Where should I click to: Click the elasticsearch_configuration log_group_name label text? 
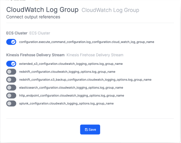[x=71, y=88]
